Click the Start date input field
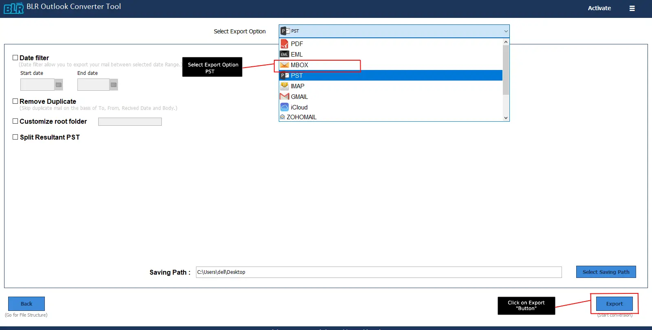The height and width of the screenshot is (330, 652). click(37, 85)
